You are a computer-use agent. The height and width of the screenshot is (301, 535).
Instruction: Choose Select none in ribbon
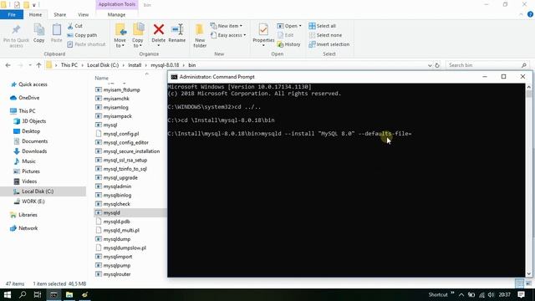(325, 35)
